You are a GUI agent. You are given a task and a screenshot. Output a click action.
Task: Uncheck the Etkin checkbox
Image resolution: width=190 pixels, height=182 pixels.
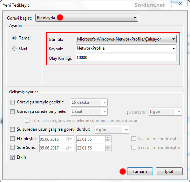point(12,157)
